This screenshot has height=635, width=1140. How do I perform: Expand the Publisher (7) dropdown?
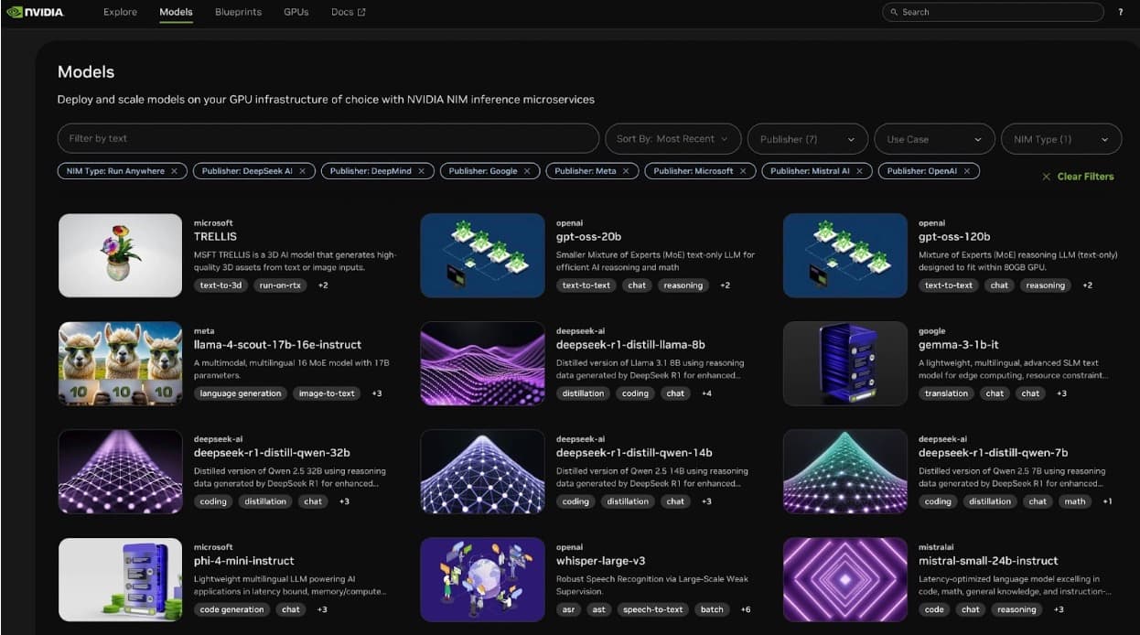pos(807,139)
